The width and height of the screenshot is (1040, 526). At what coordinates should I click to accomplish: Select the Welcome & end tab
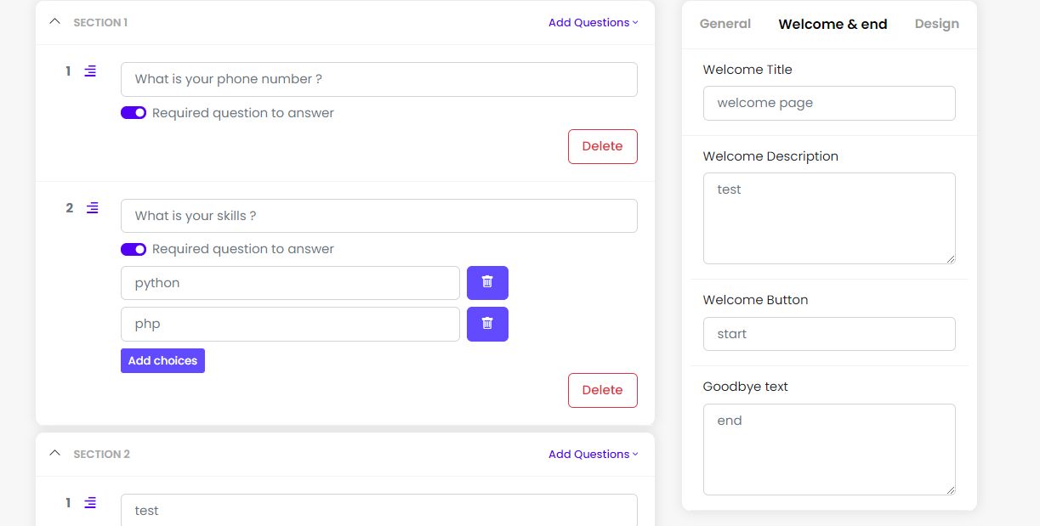(833, 24)
